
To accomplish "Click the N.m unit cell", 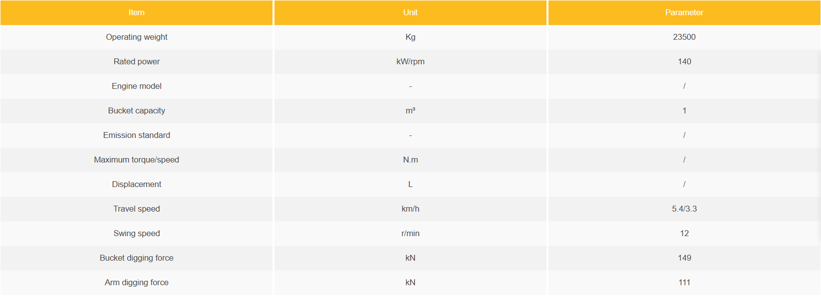I will (x=410, y=160).
